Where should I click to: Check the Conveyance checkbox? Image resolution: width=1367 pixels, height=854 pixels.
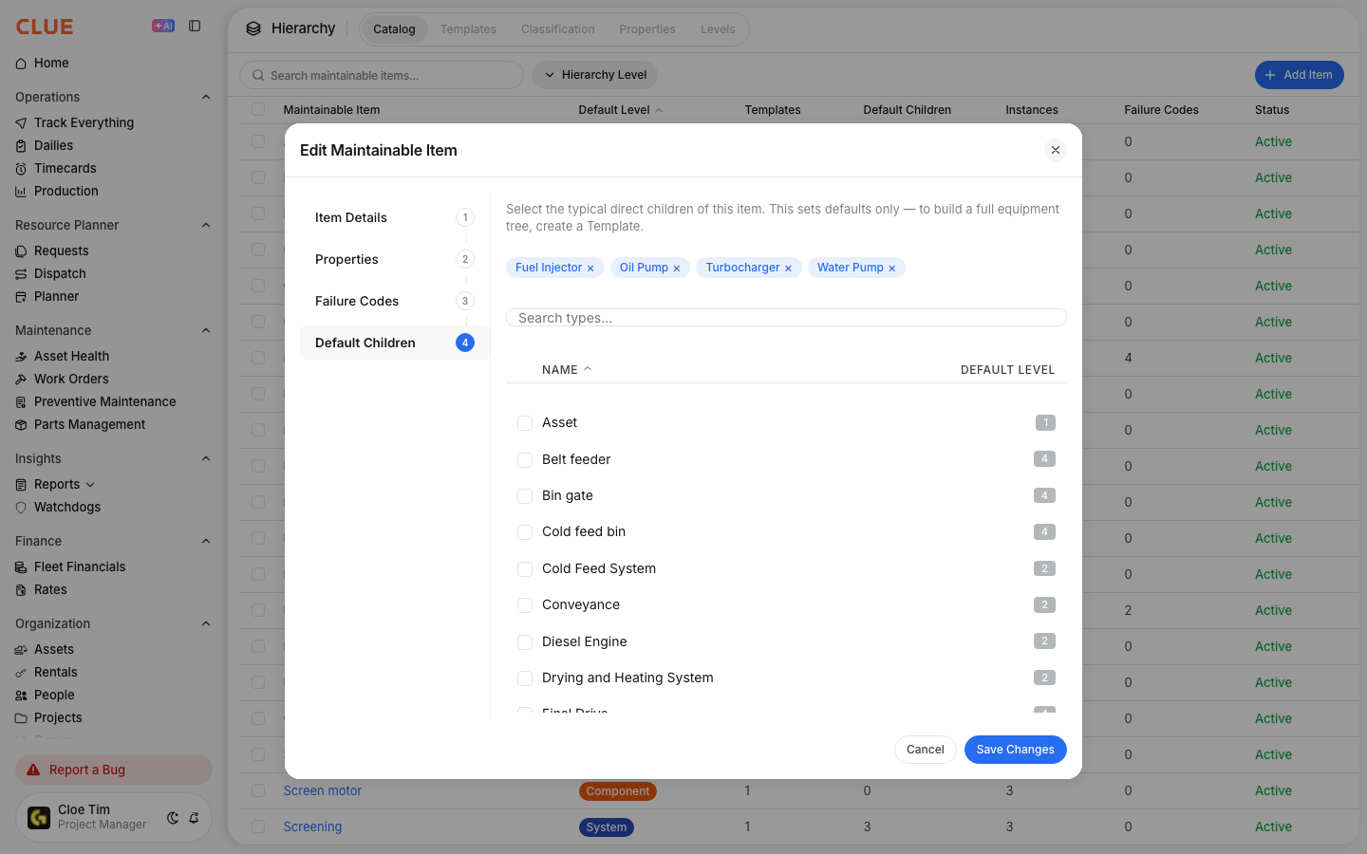coord(525,605)
